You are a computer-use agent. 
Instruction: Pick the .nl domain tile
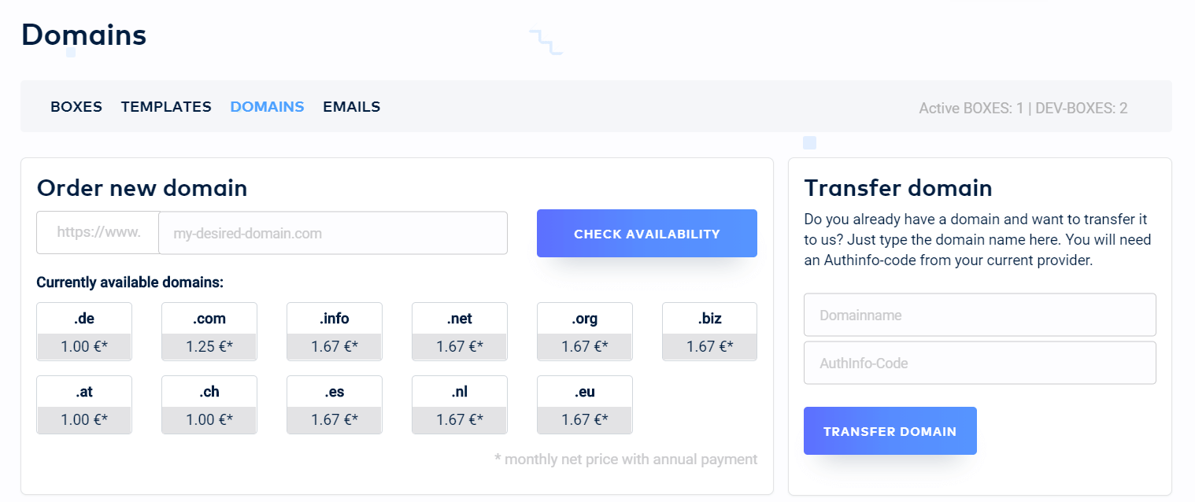[x=460, y=404]
